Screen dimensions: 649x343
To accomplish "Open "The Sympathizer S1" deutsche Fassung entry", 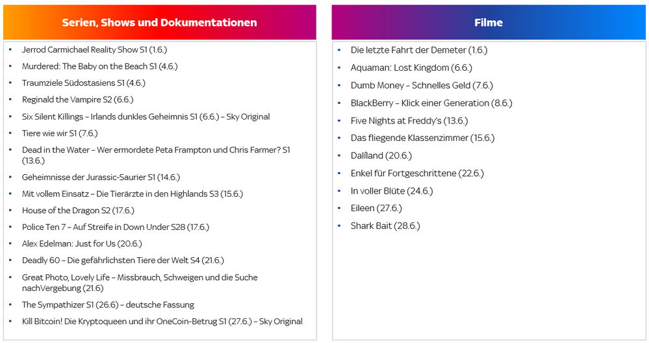I will coord(108,305).
